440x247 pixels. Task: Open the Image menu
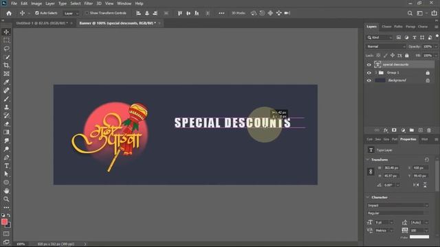point(36,3)
